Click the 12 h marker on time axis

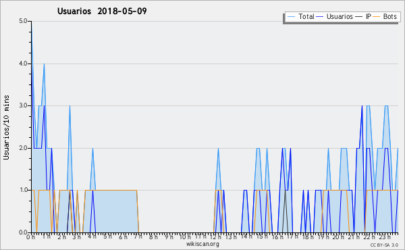[215, 236]
